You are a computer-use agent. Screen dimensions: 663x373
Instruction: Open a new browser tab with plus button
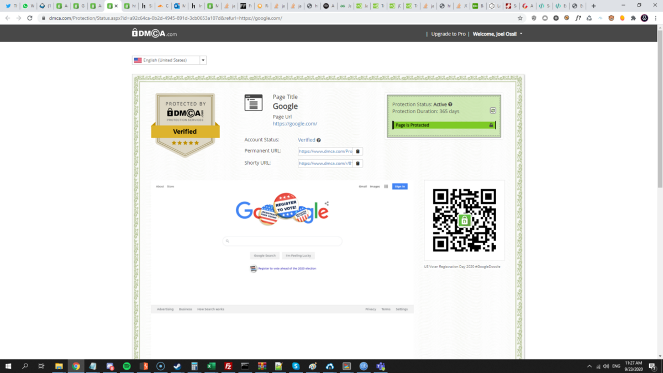594,6
